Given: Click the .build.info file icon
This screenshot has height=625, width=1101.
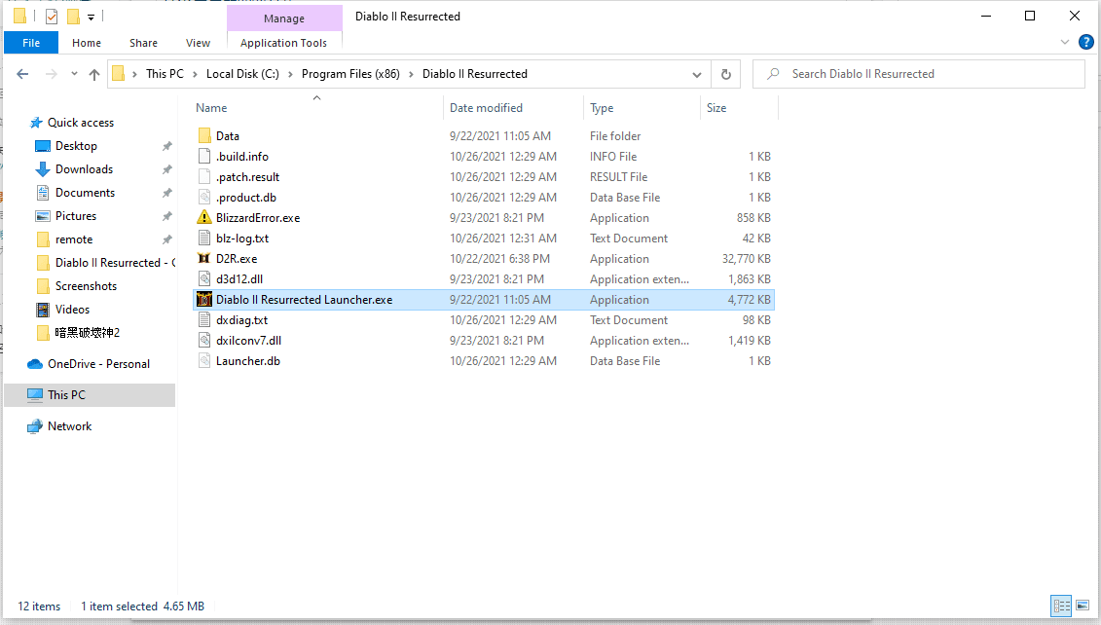Looking at the screenshot, I should tap(204, 156).
